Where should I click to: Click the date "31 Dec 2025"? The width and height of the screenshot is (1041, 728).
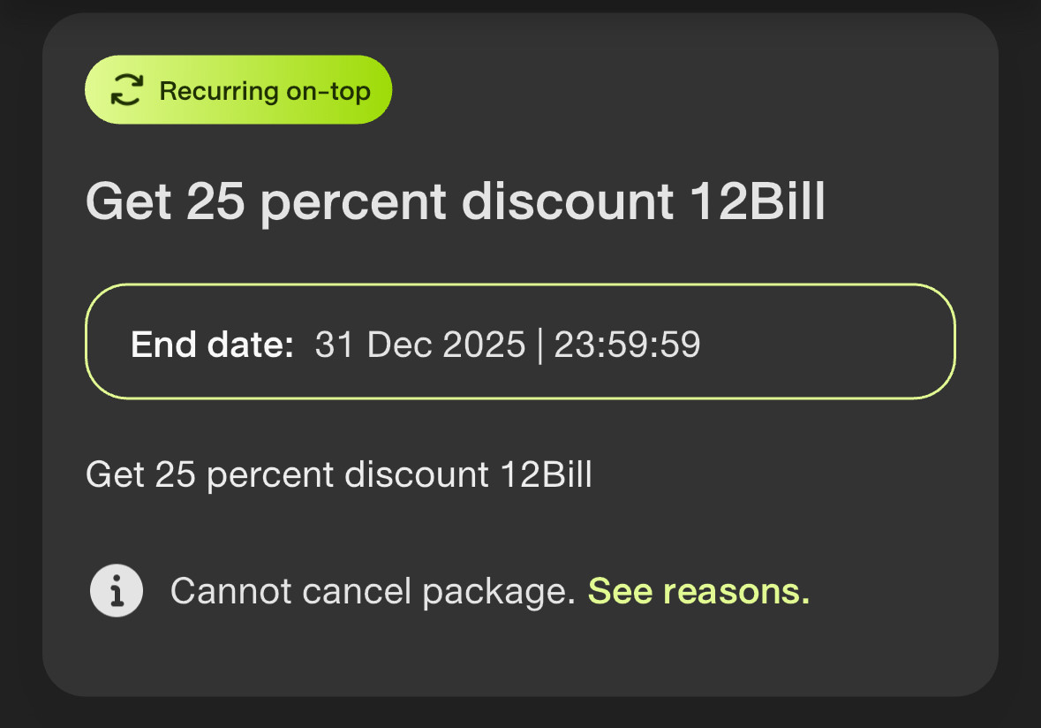point(419,344)
